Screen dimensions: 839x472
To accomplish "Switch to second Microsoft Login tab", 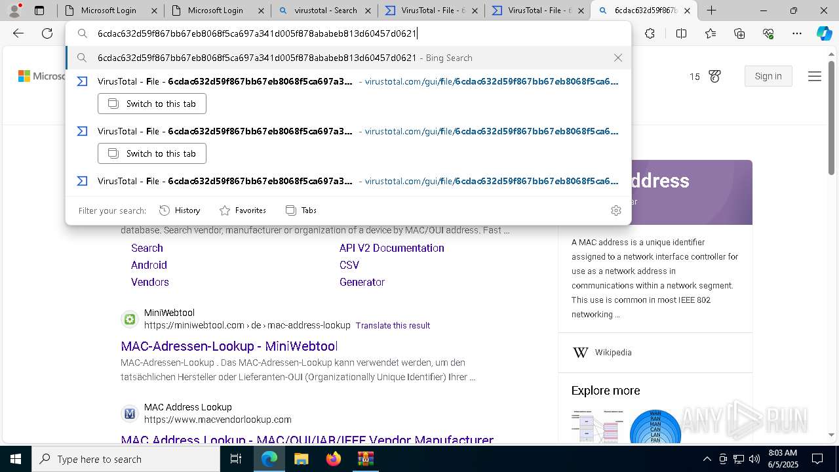I will pyautogui.click(x=216, y=10).
